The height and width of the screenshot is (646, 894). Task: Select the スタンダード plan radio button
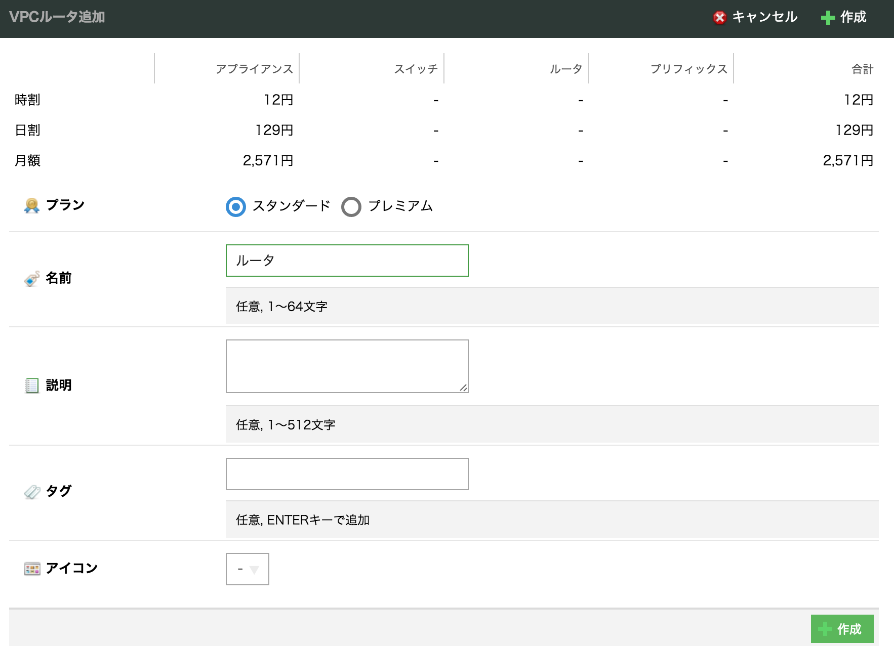coord(236,207)
